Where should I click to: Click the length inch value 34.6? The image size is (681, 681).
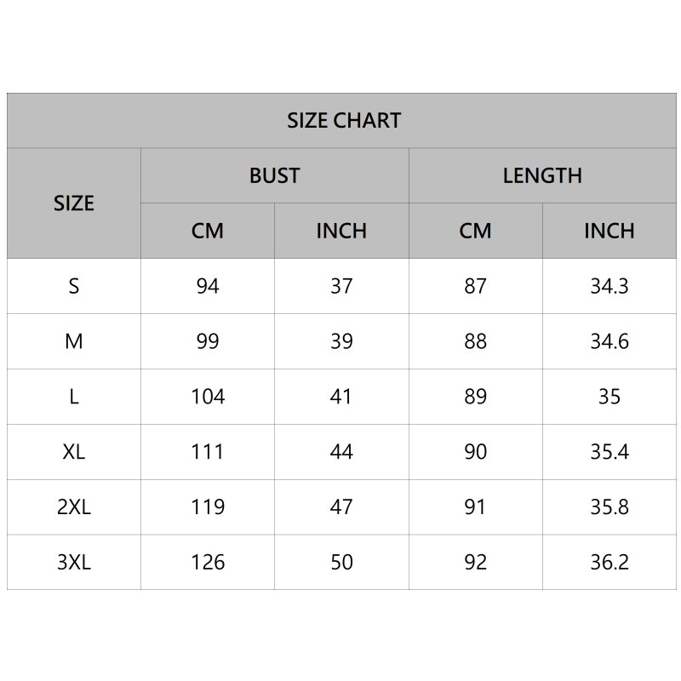[x=609, y=341]
